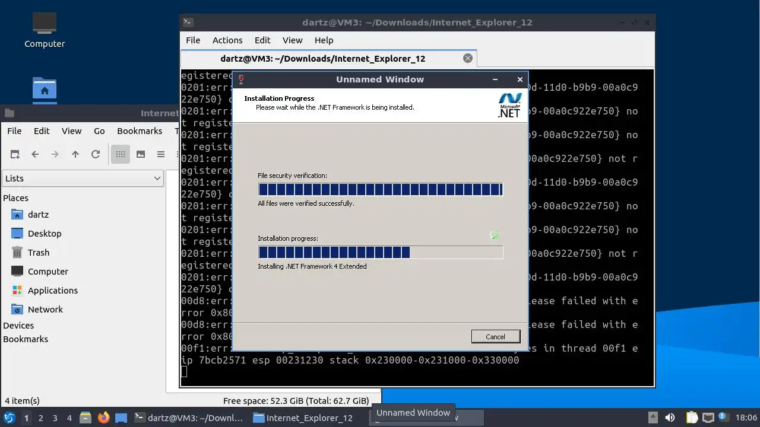Switch to icon grid view
The width and height of the screenshot is (760, 427).
(121, 154)
